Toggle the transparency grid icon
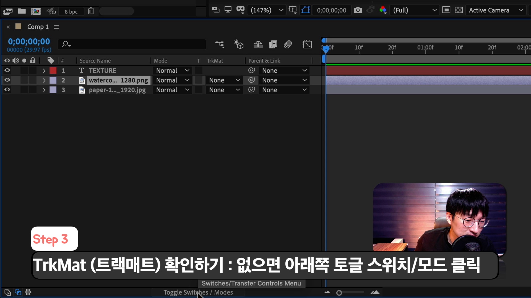This screenshot has width=531, height=298. tap(459, 10)
